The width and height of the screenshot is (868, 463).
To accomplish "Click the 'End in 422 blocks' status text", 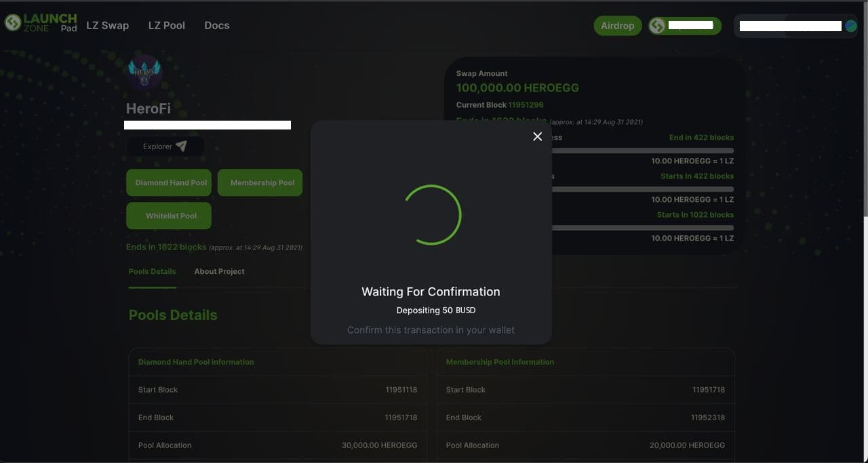I will tap(701, 138).
